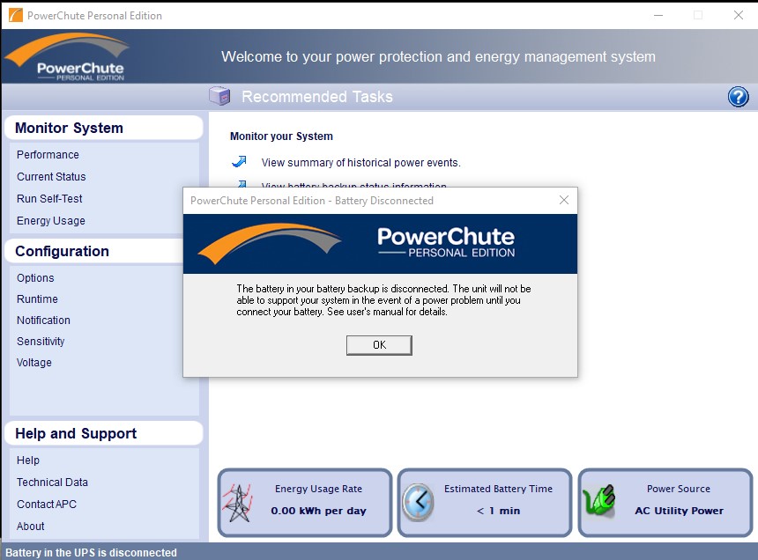
Task: Click the clock Estimated Battery Time icon
Action: tap(418, 503)
